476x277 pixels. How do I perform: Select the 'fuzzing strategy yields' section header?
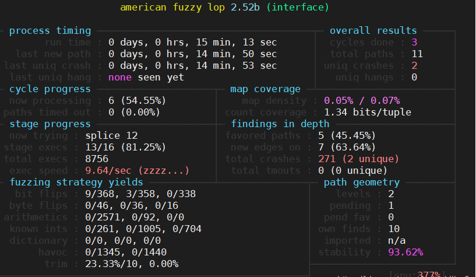coord(76,182)
